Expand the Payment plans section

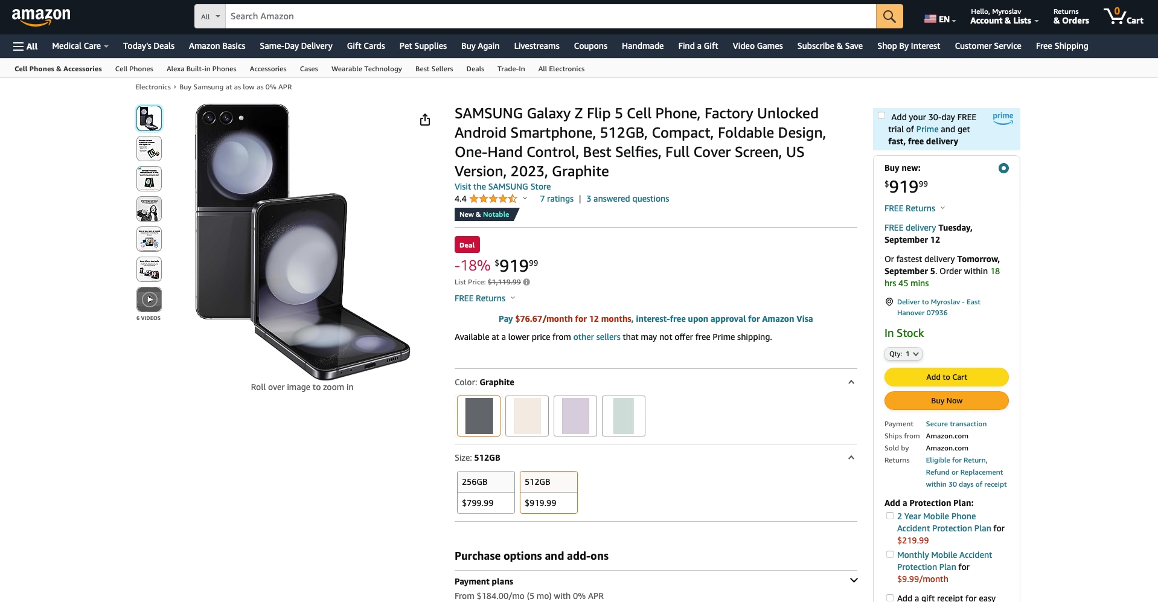[853, 580]
